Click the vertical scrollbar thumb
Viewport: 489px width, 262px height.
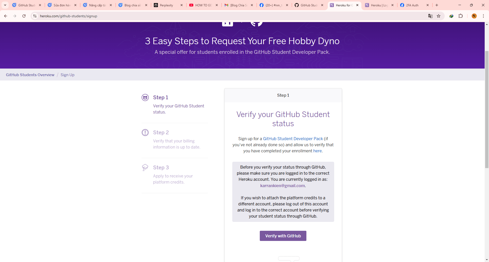(x=487, y=109)
